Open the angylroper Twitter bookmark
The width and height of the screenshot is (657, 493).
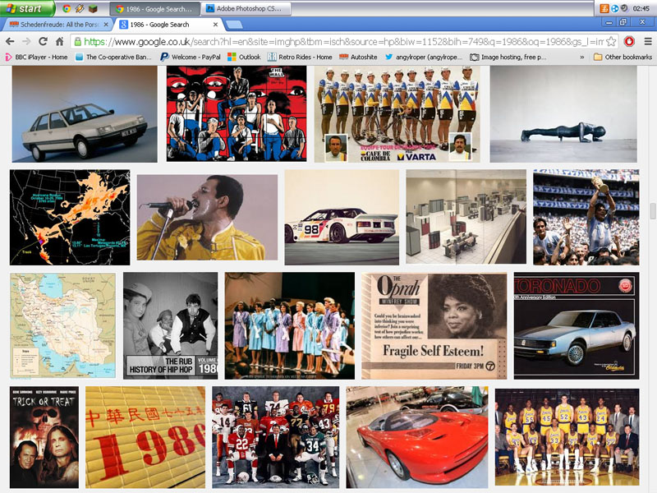point(424,57)
